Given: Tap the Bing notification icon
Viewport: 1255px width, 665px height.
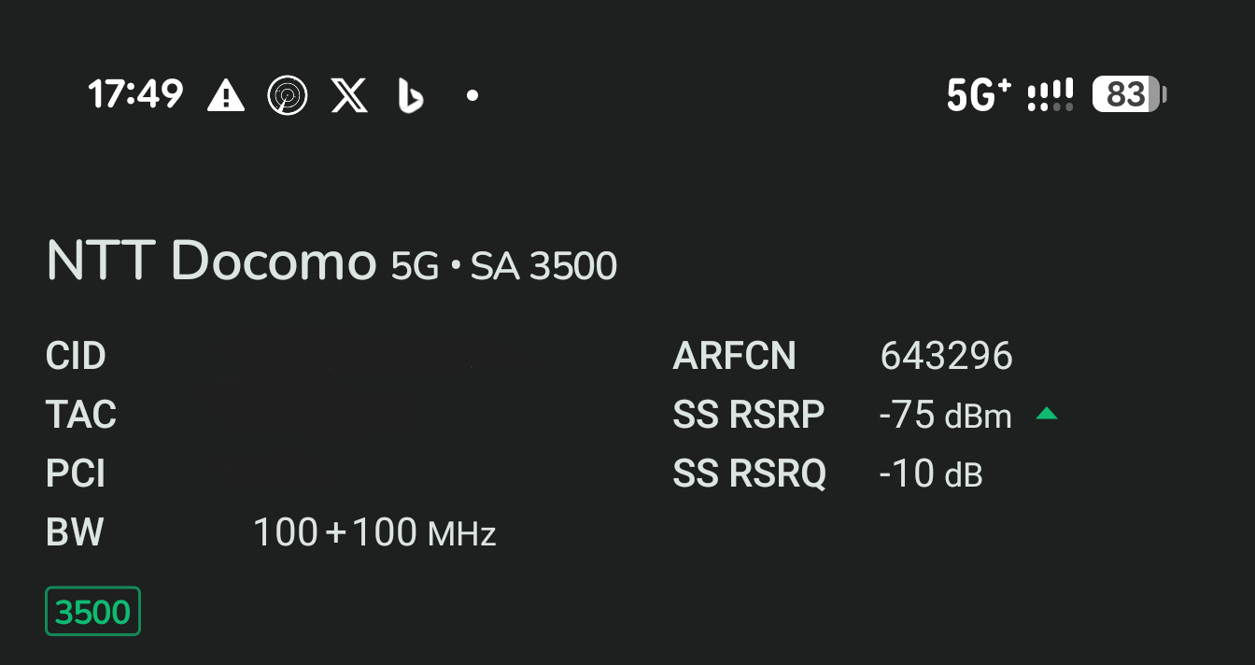Looking at the screenshot, I should [x=410, y=95].
